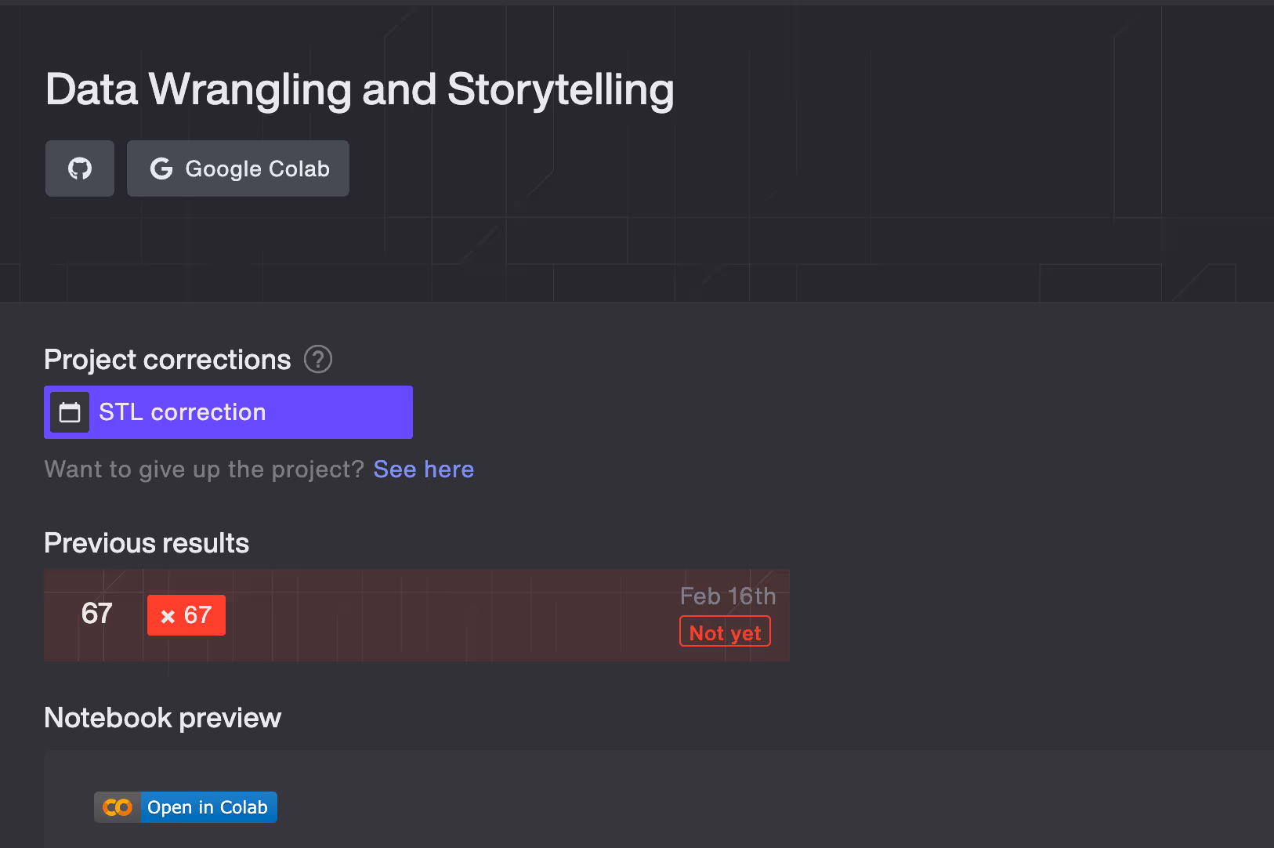Click the score 67 number text

pos(97,614)
